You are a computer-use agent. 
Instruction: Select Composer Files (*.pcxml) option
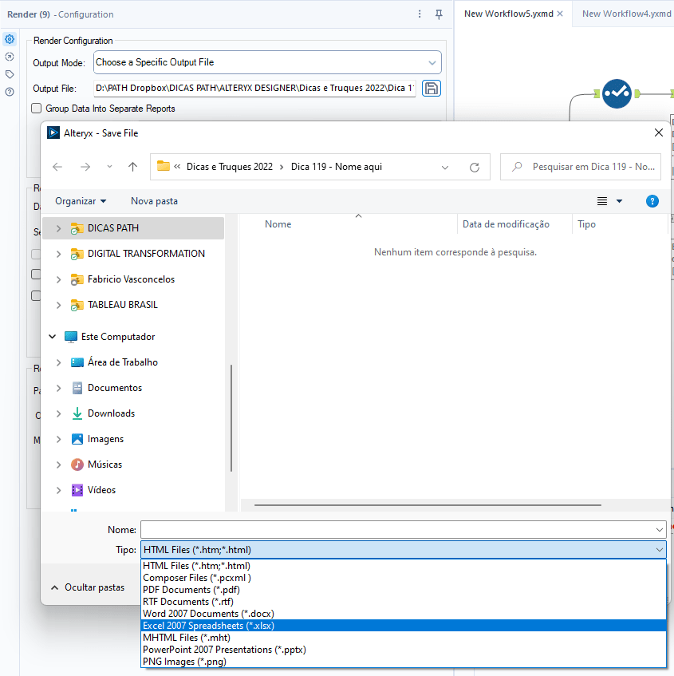pyautogui.click(x=404, y=578)
